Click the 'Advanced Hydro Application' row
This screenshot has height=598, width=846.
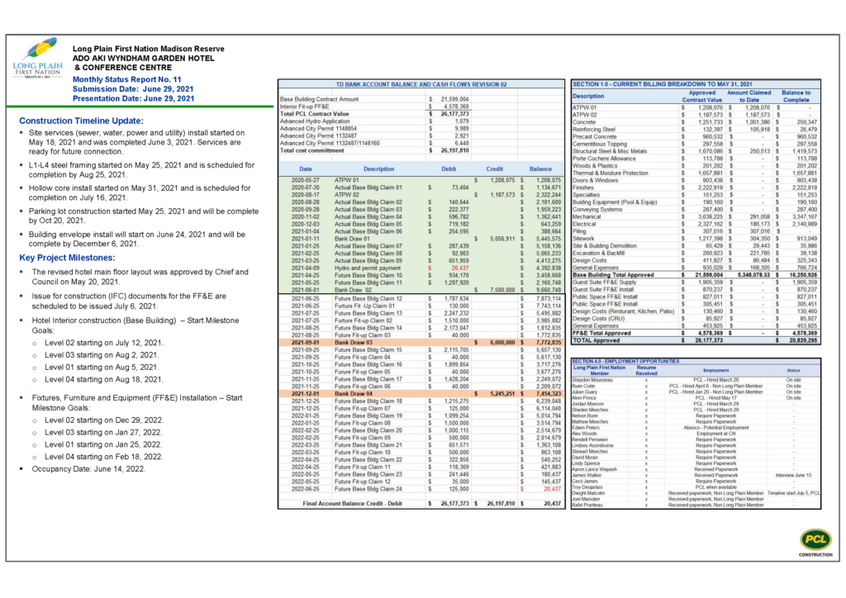(x=374, y=121)
